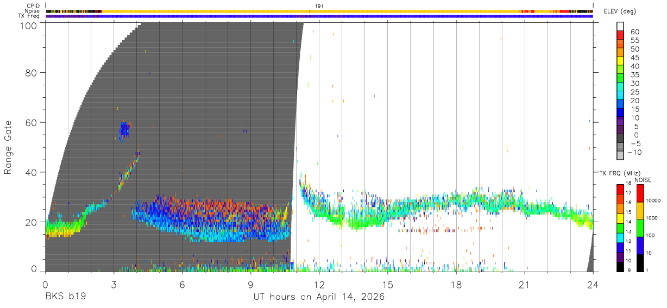Screen dimensions: 667x308
Task: Click the '55' label on ELEV legend
Action: pos(635,40)
